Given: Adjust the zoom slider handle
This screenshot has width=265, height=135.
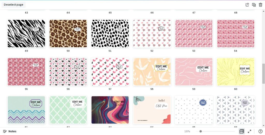Looking at the screenshot, I should pyautogui.click(x=201, y=131).
